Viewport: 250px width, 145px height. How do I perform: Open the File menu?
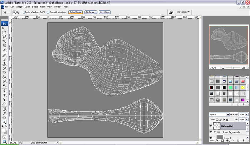[x=6, y=7]
